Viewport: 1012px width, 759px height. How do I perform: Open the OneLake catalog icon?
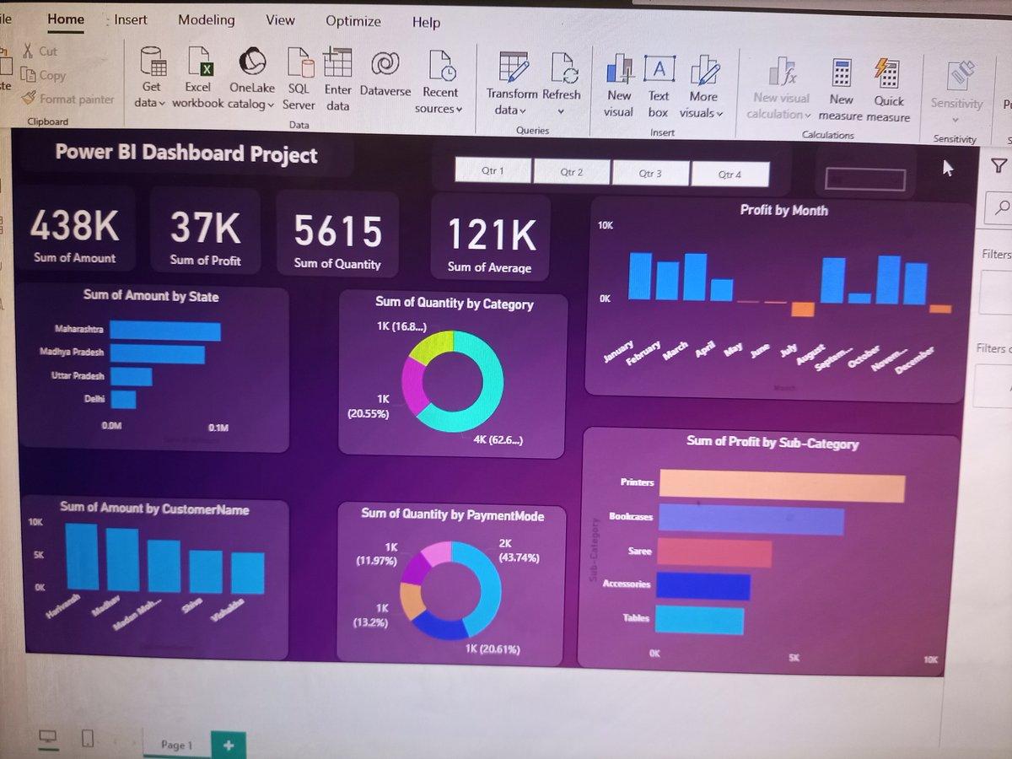(x=251, y=62)
